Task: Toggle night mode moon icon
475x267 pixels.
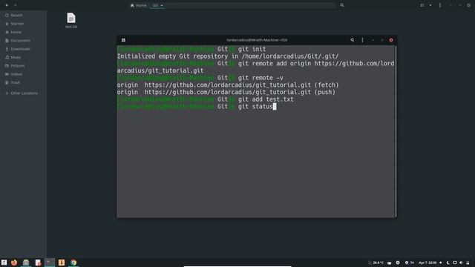Action: (x=448, y=263)
